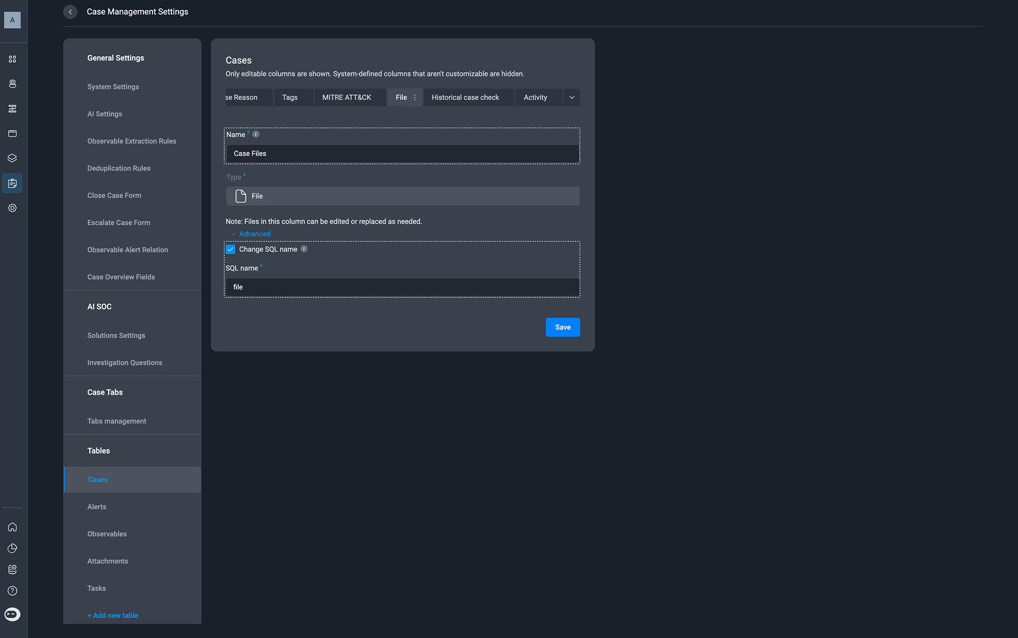Viewport: 1018px width, 638px height.
Task: Click the File type document icon
Action: click(x=240, y=196)
